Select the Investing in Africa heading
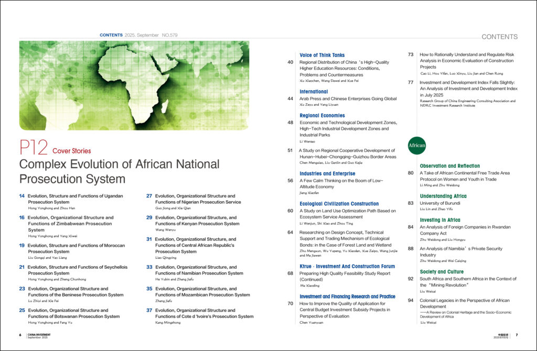The image size is (537, 351). point(440,220)
